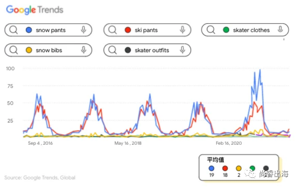The width and height of the screenshot is (298, 187).
Task: Click the snow pants search term field
Action: click(x=51, y=30)
